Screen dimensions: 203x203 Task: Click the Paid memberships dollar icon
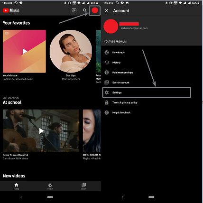[107, 73]
